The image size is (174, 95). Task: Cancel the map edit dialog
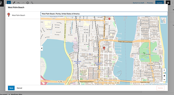coord(19,88)
